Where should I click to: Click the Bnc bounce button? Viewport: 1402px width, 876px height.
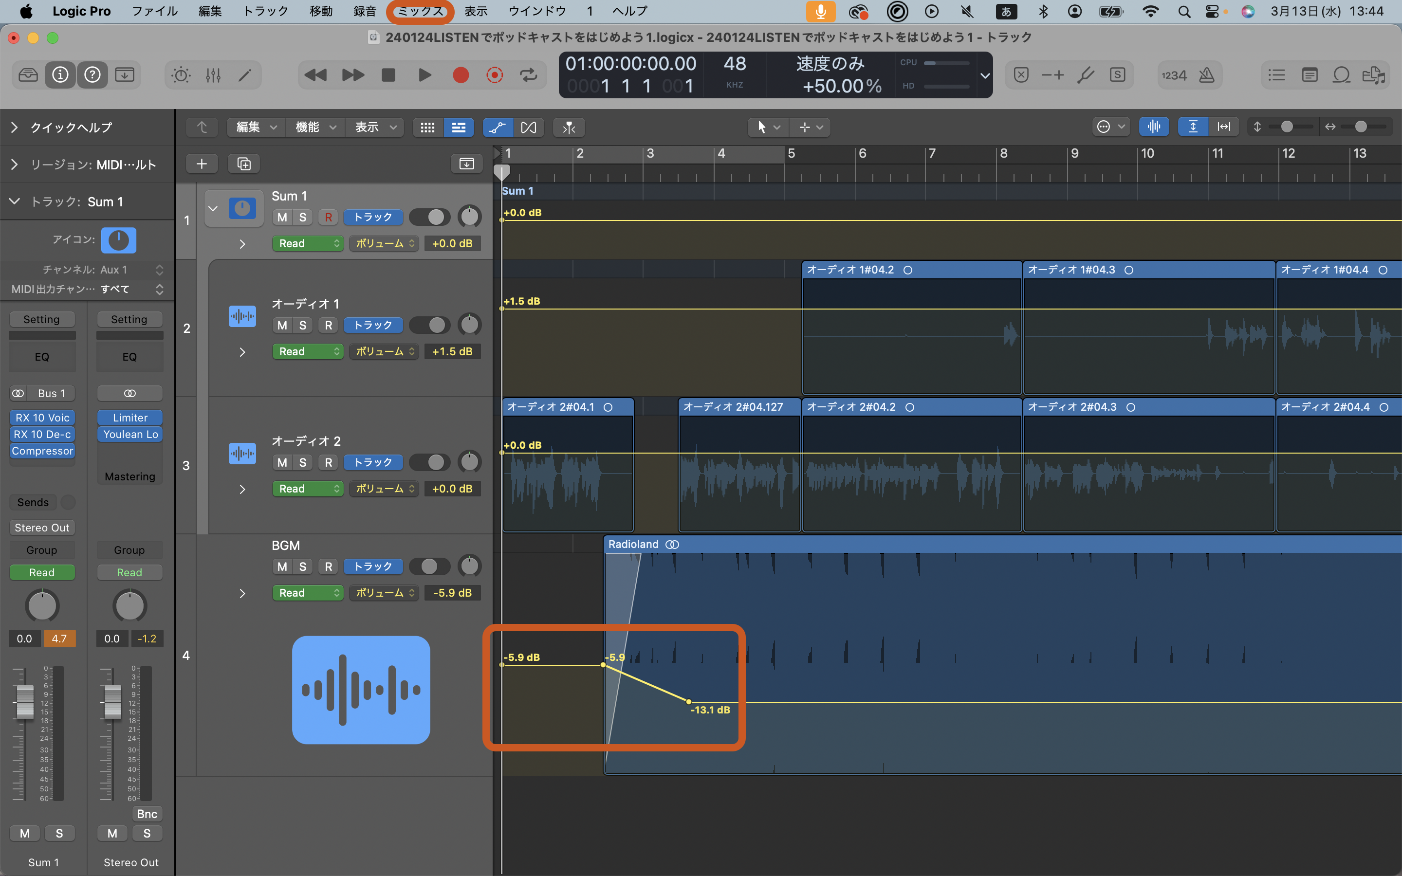147,814
